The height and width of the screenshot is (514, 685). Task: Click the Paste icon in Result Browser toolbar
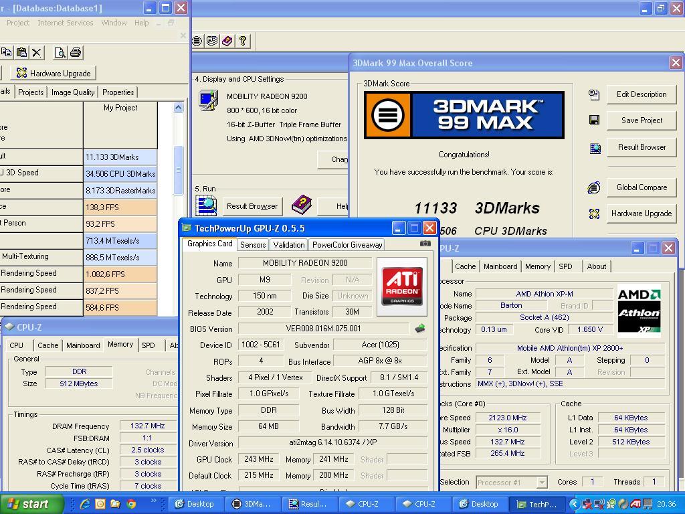click(21, 52)
